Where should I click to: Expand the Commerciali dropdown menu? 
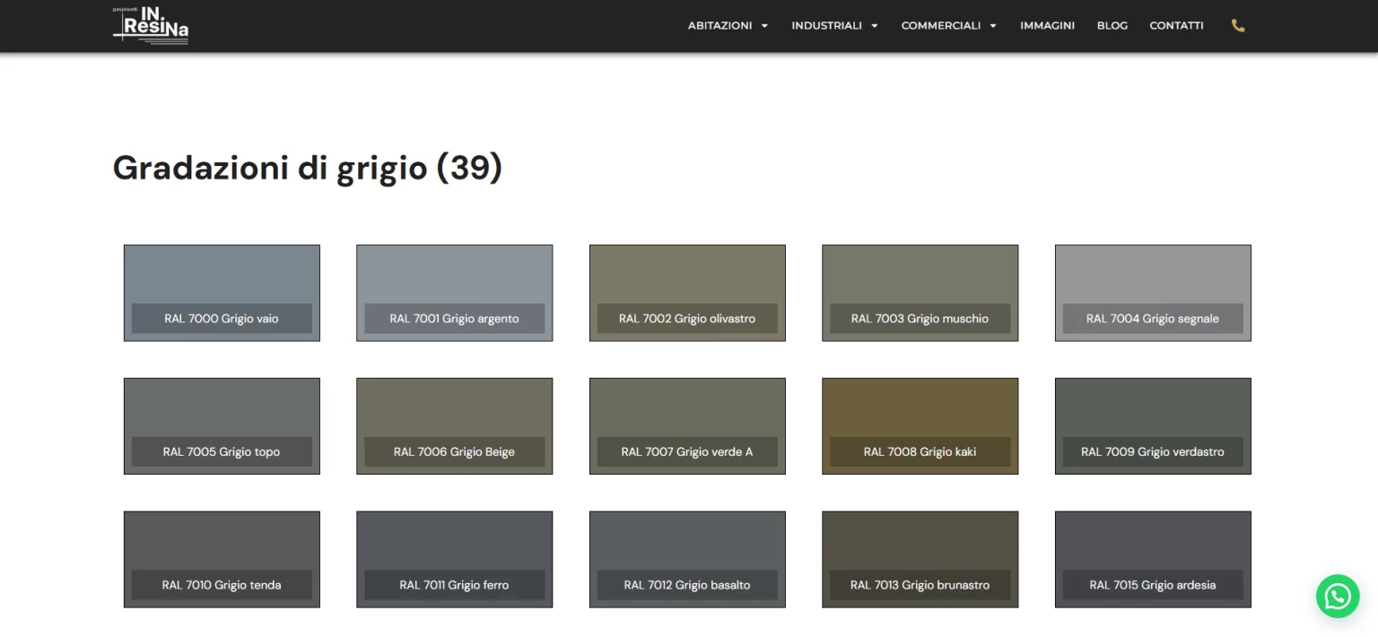pos(948,25)
